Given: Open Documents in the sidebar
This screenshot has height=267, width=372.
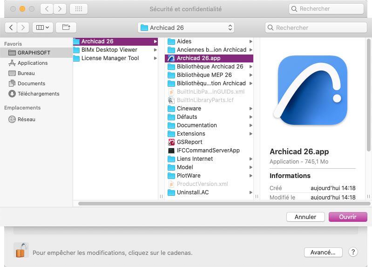Looking at the screenshot, I should click(x=31, y=83).
